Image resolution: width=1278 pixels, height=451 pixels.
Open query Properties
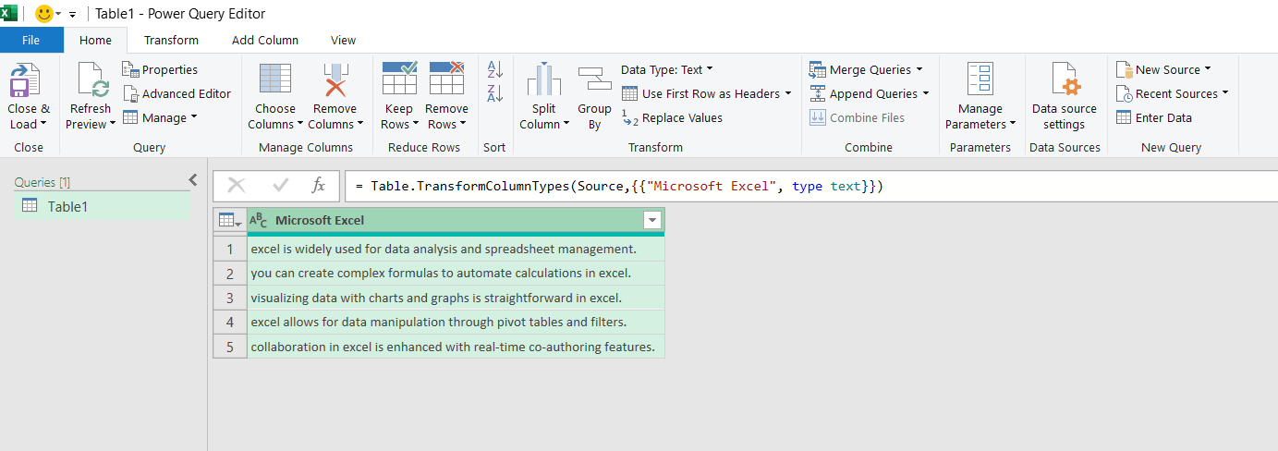tap(160, 69)
